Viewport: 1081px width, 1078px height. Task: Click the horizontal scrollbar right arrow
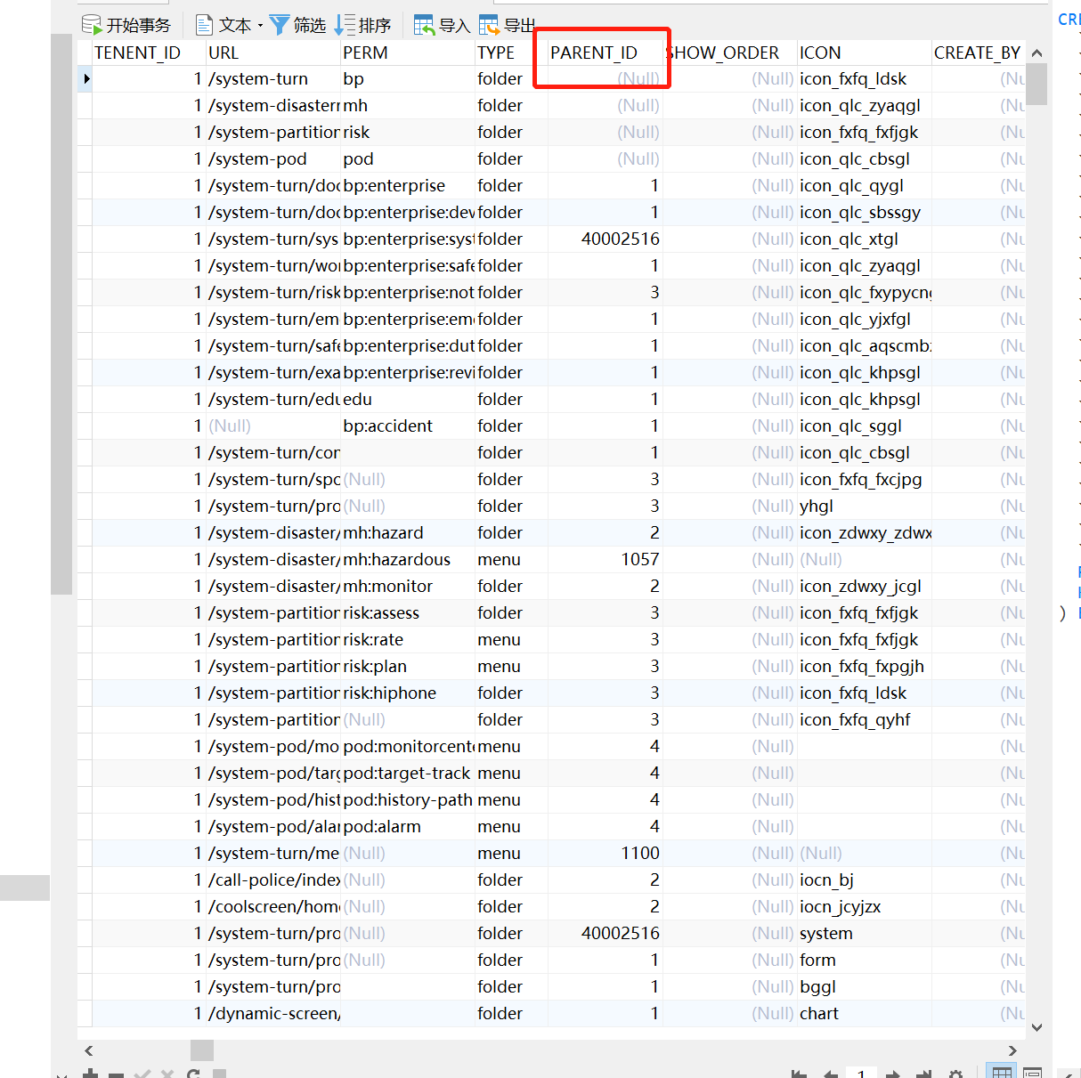[1012, 1050]
